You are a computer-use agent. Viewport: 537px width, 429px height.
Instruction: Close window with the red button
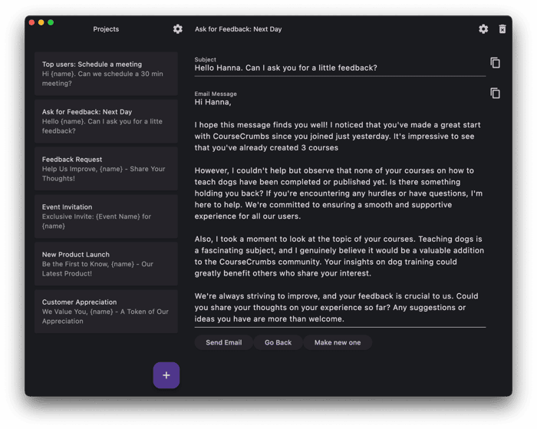pos(32,22)
